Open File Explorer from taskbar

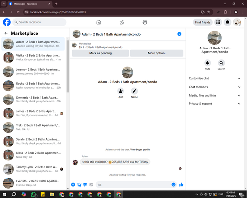pos(52,194)
